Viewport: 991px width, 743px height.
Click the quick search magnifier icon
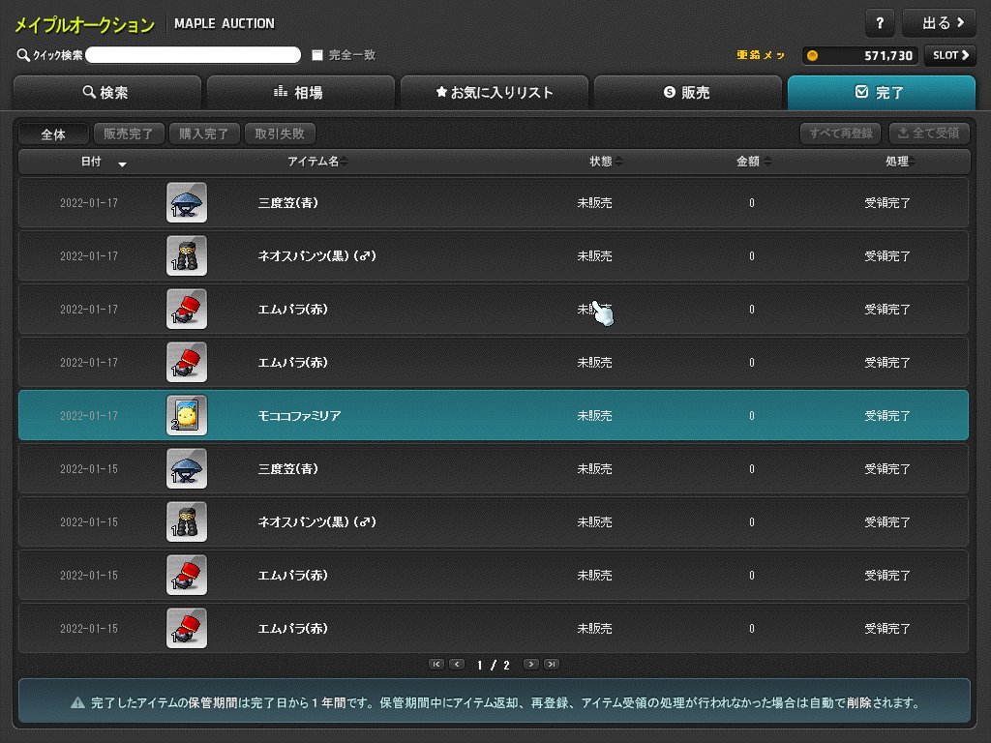pos(23,55)
